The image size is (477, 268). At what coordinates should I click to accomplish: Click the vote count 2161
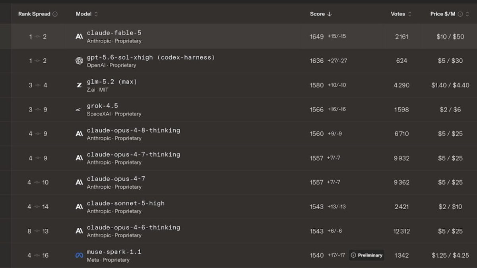pos(402,37)
